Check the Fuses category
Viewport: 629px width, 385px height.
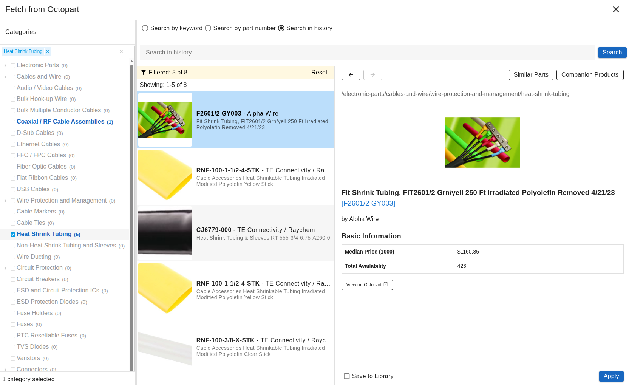point(13,325)
